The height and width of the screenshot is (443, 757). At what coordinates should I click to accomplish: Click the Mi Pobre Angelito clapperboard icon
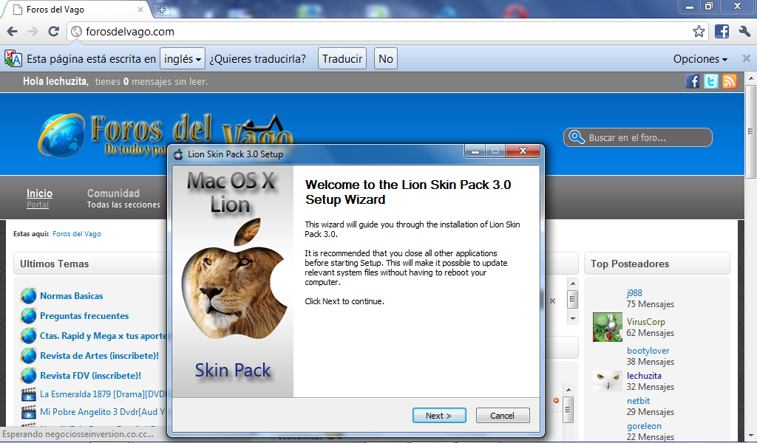click(29, 412)
